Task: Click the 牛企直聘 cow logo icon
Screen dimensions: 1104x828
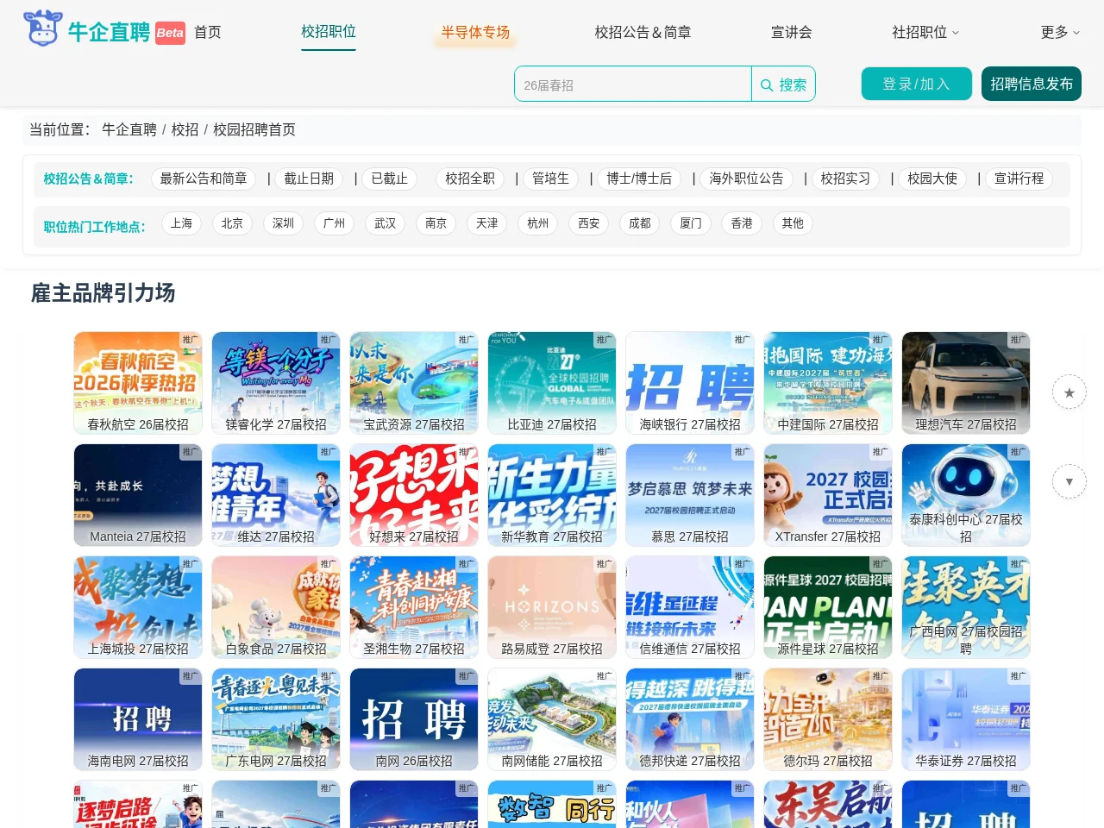Action: coord(42,29)
